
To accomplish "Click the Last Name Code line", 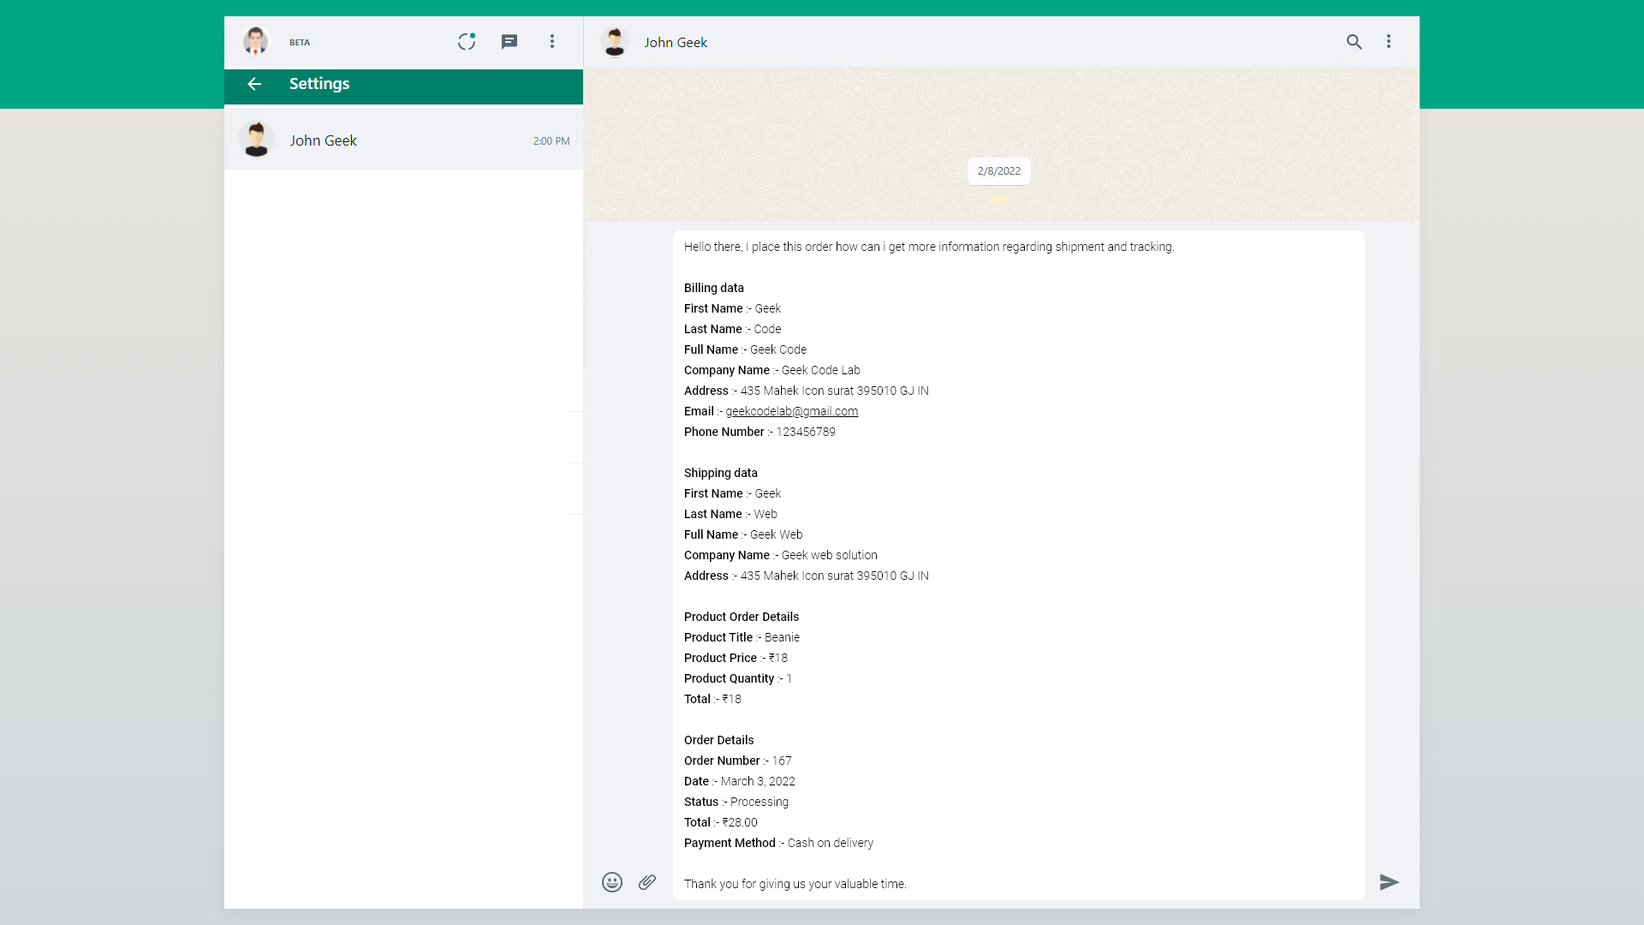I will pyautogui.click(x=733, y=329).
